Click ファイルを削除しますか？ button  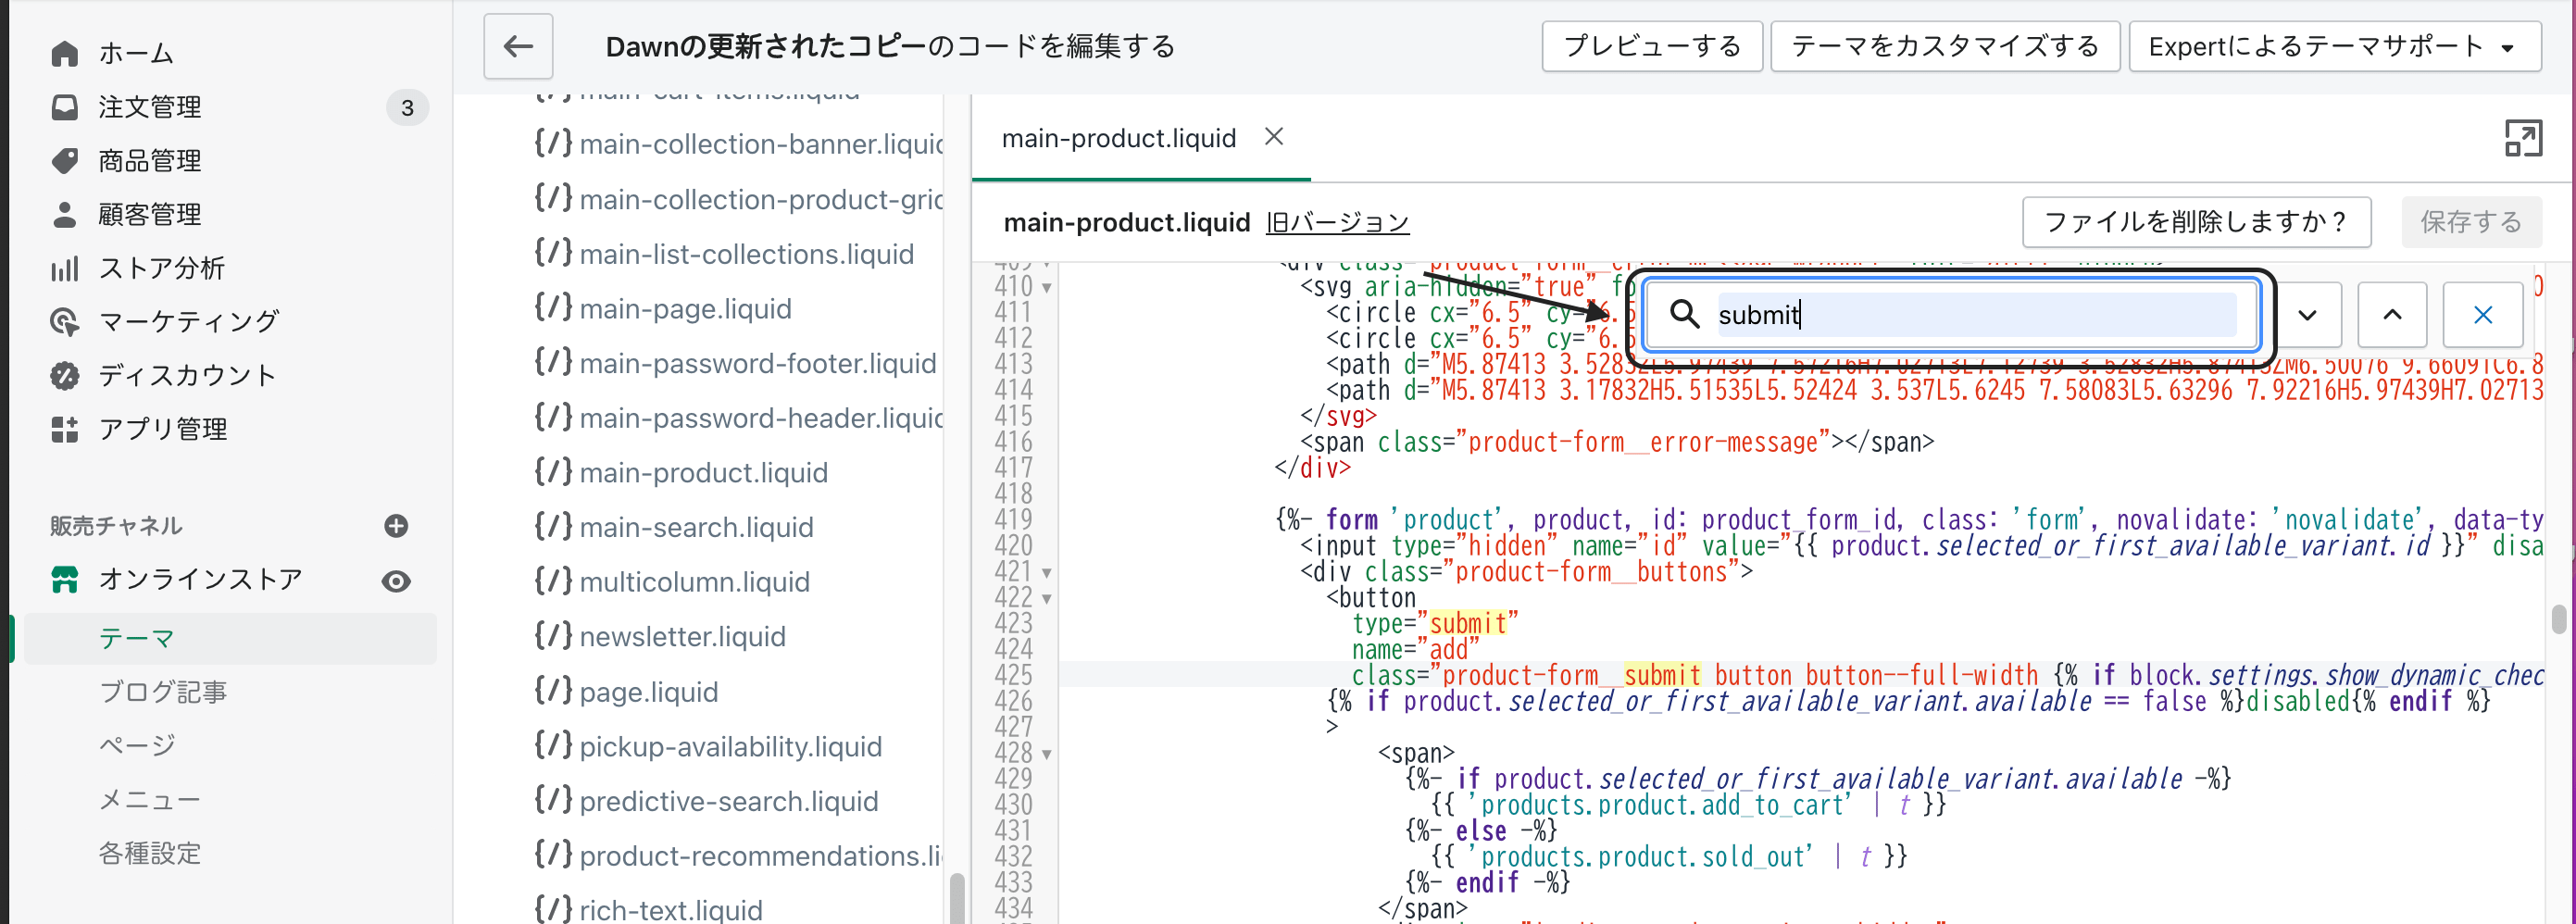coord(2195,222)
